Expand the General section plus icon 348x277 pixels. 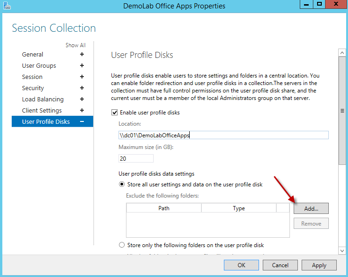pyautogui.click(x=82, y=55)
